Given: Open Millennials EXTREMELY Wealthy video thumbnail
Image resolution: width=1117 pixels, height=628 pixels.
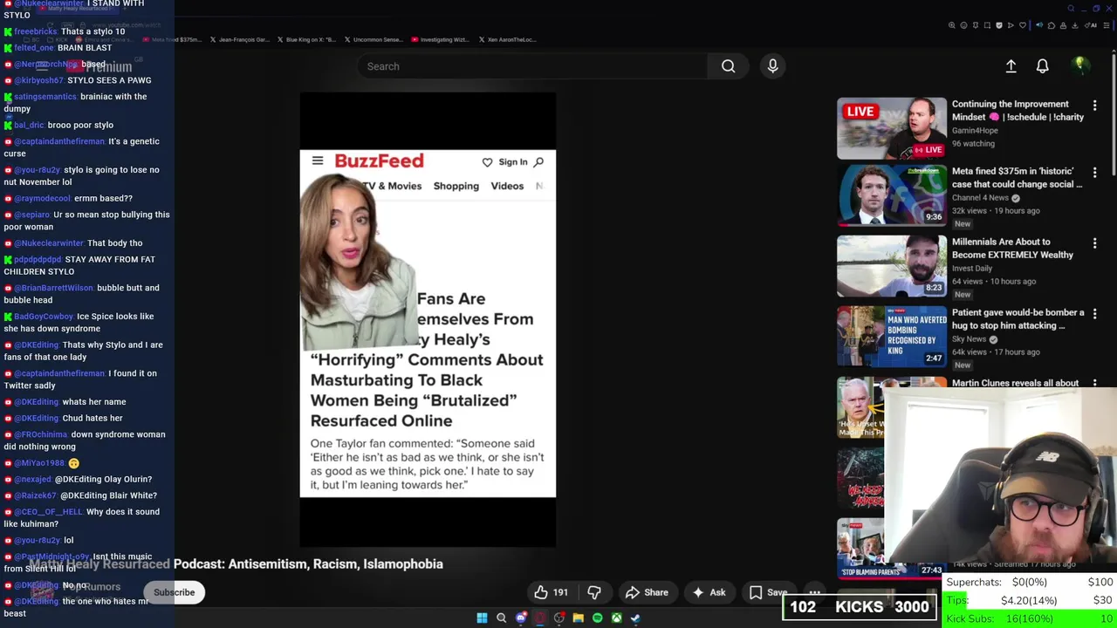Looking at the screenshot, I should [892, 266].
